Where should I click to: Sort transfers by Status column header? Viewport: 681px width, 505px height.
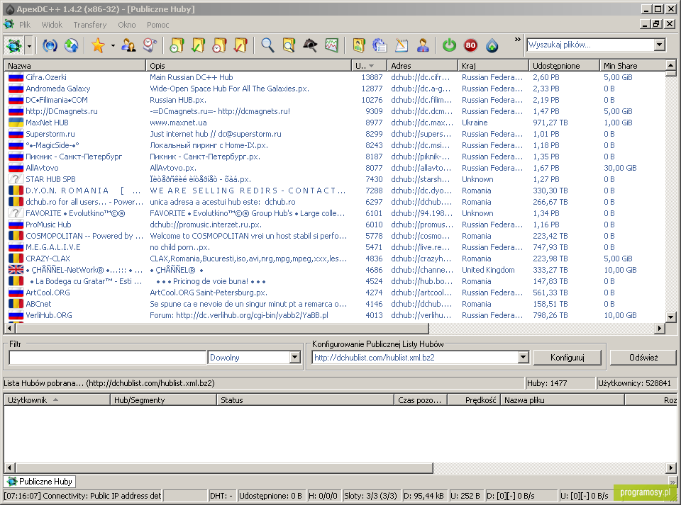pos(305,399)
